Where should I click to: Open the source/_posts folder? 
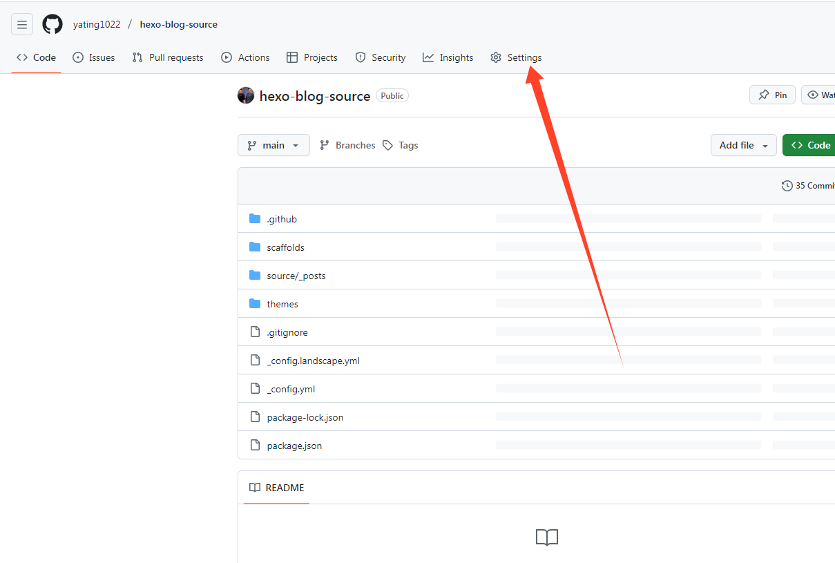click(296, 276)
